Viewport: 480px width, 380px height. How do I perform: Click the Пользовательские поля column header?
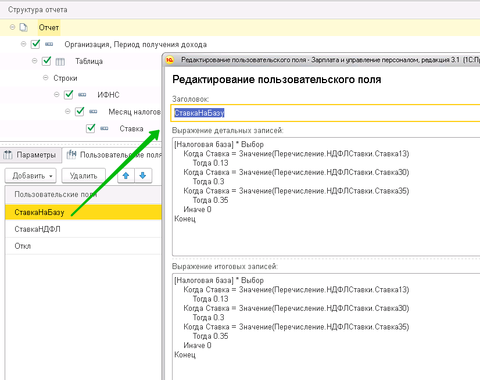(x=83, y=195)
